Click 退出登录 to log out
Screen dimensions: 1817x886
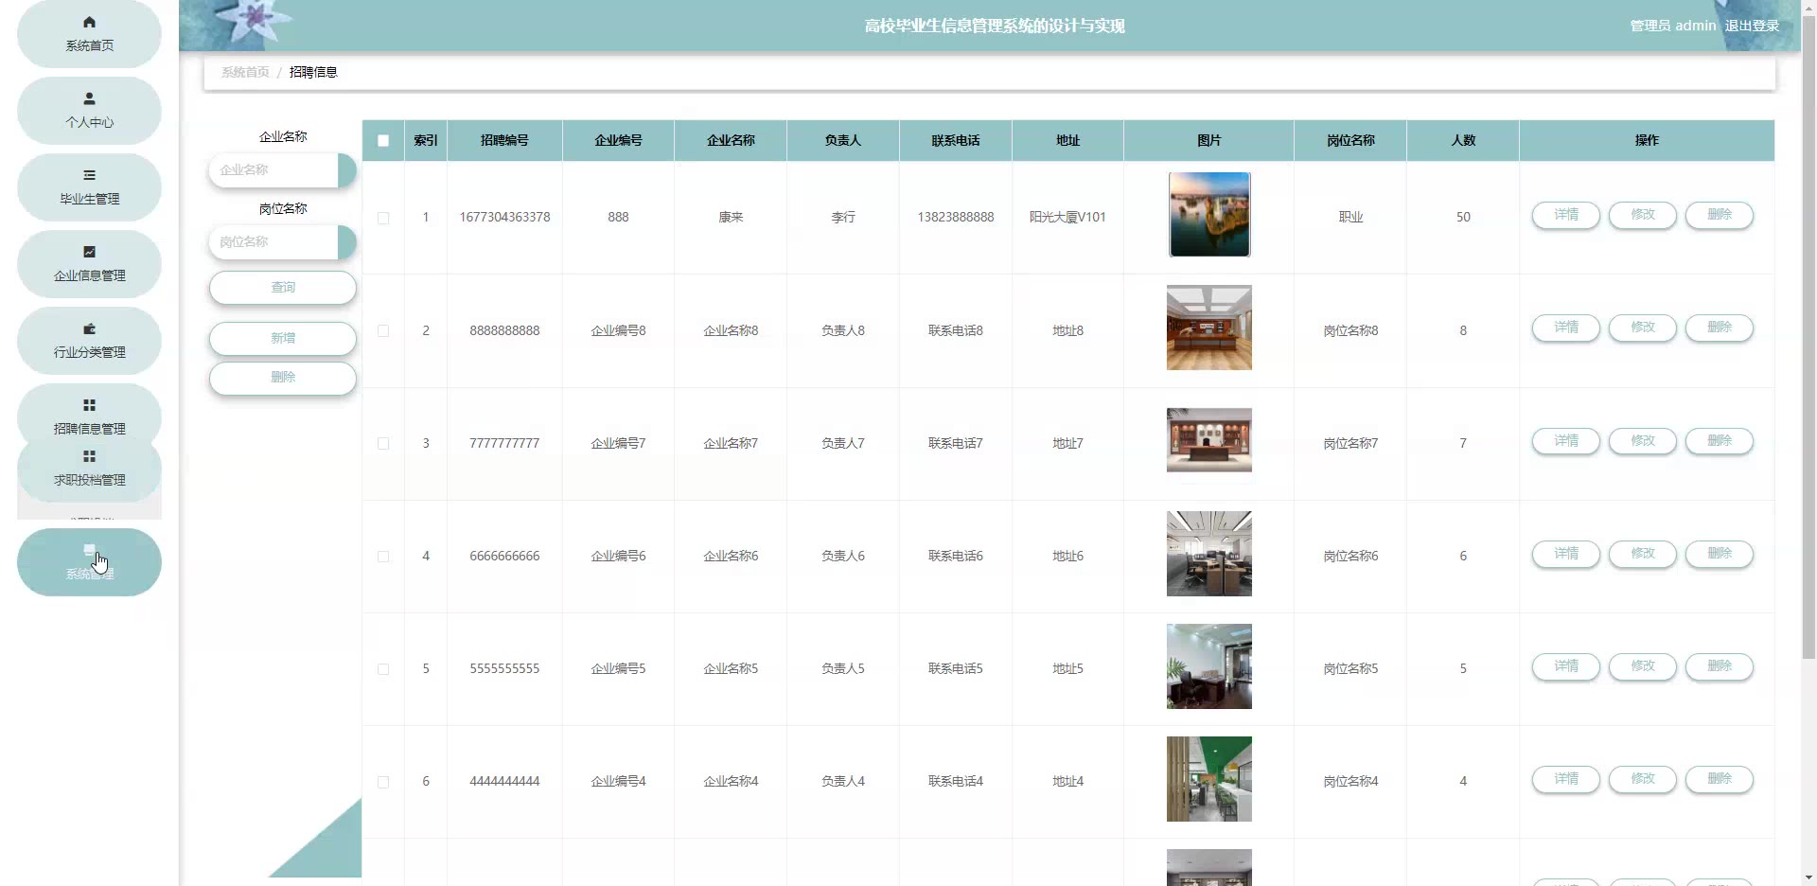[x=1751, y=26]
